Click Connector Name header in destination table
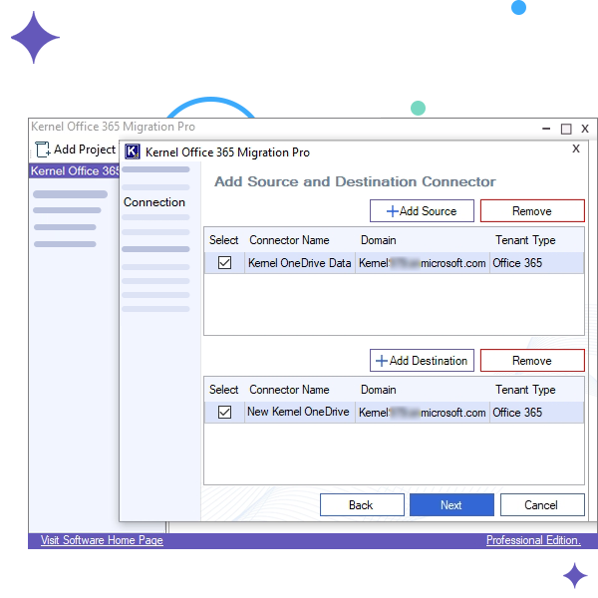The width and height of the screenshot is (598, 598). [x=289, y=390]
